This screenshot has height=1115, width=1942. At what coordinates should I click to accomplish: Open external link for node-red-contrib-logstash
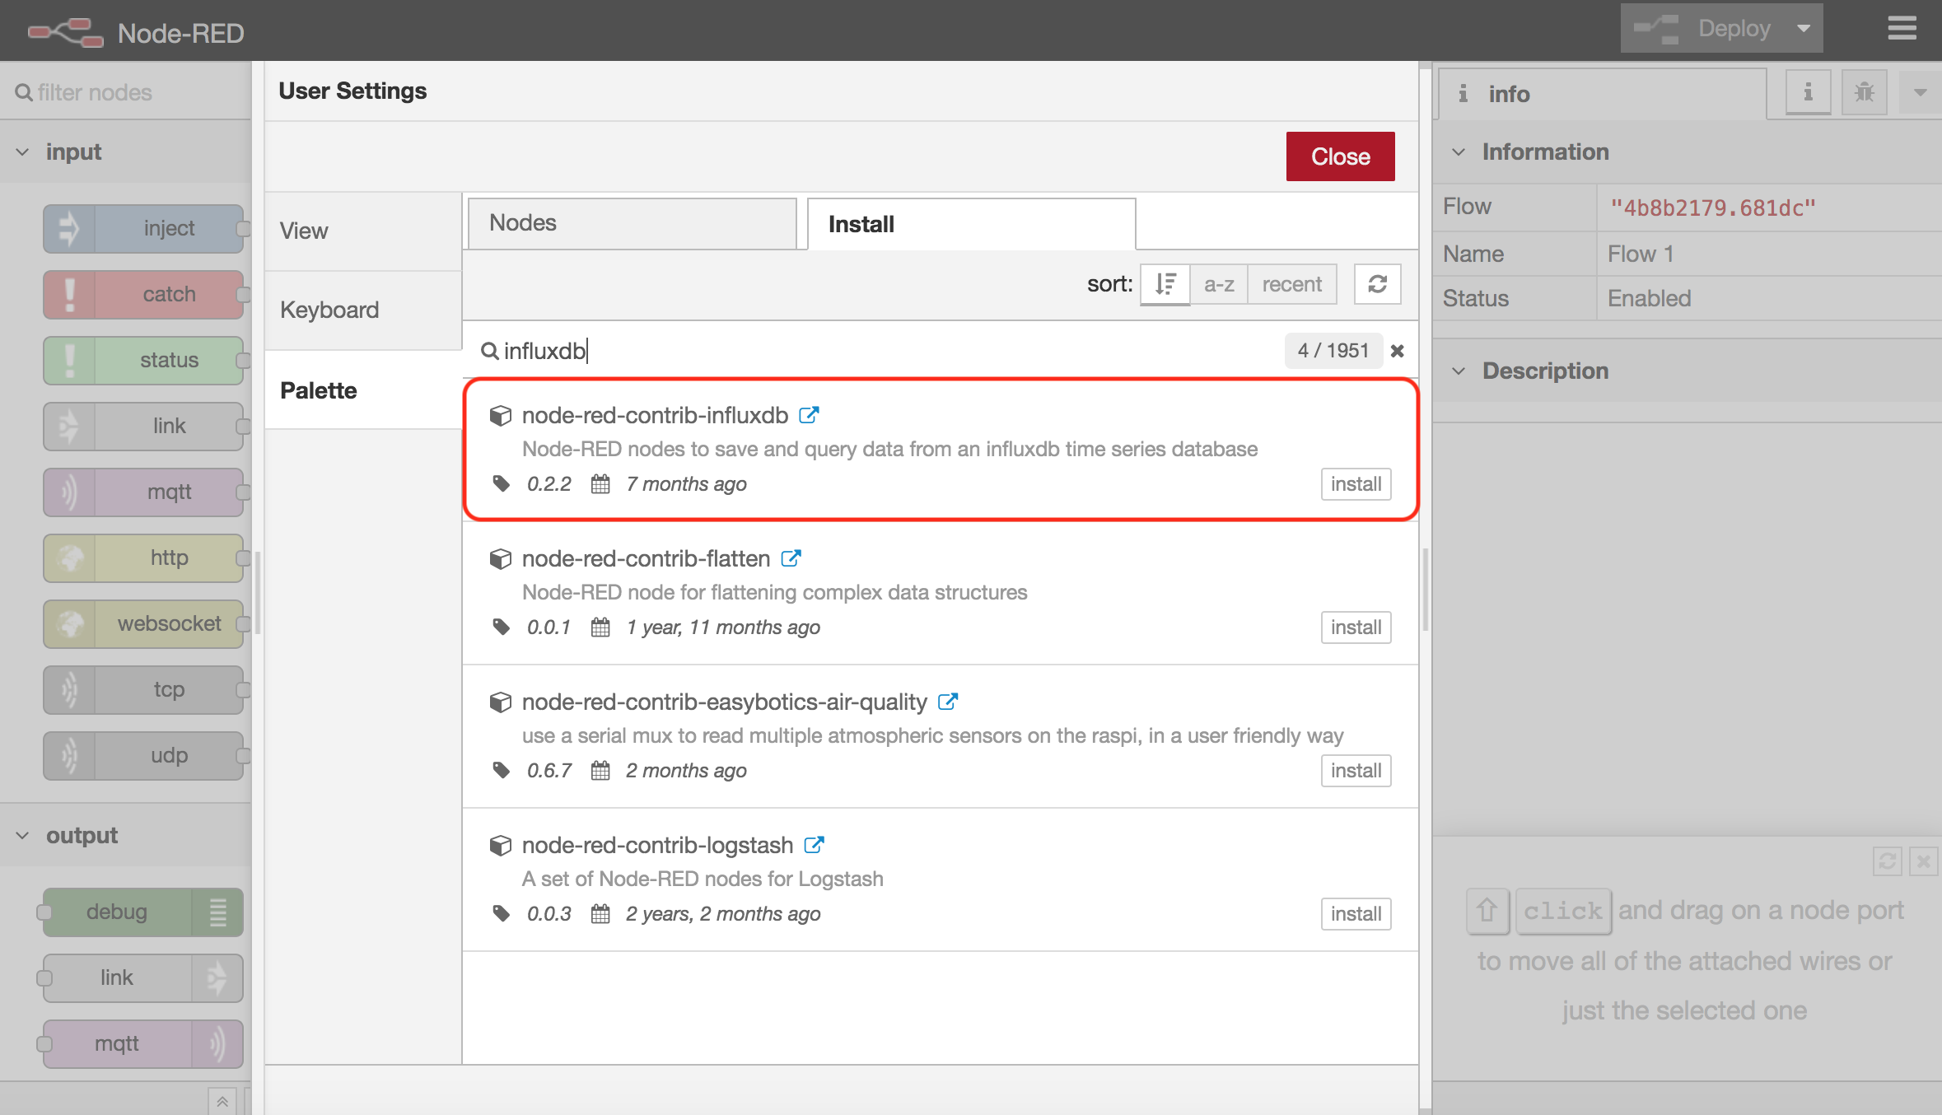click(x=814, y=845)
